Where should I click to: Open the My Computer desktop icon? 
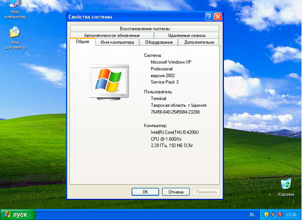(x=15, y=9)
